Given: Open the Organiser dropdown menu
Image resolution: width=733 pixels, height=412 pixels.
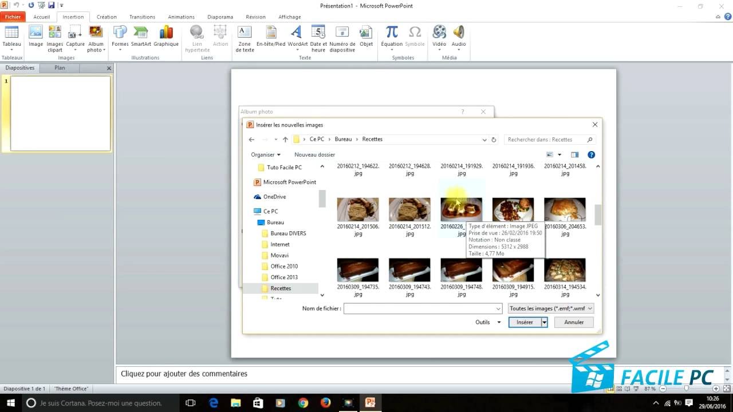Looking at the screenshot, I should pos(266,154).
